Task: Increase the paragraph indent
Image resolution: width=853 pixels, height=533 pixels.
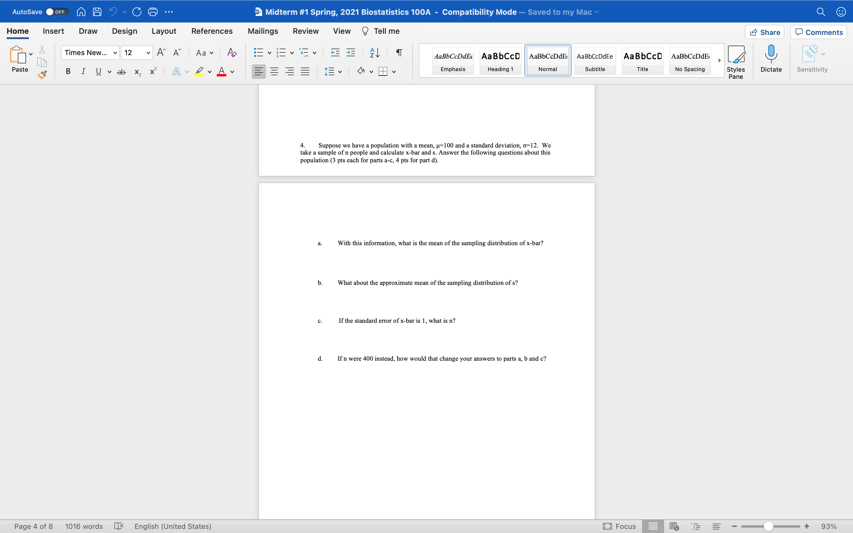Action: click(351, 52)
